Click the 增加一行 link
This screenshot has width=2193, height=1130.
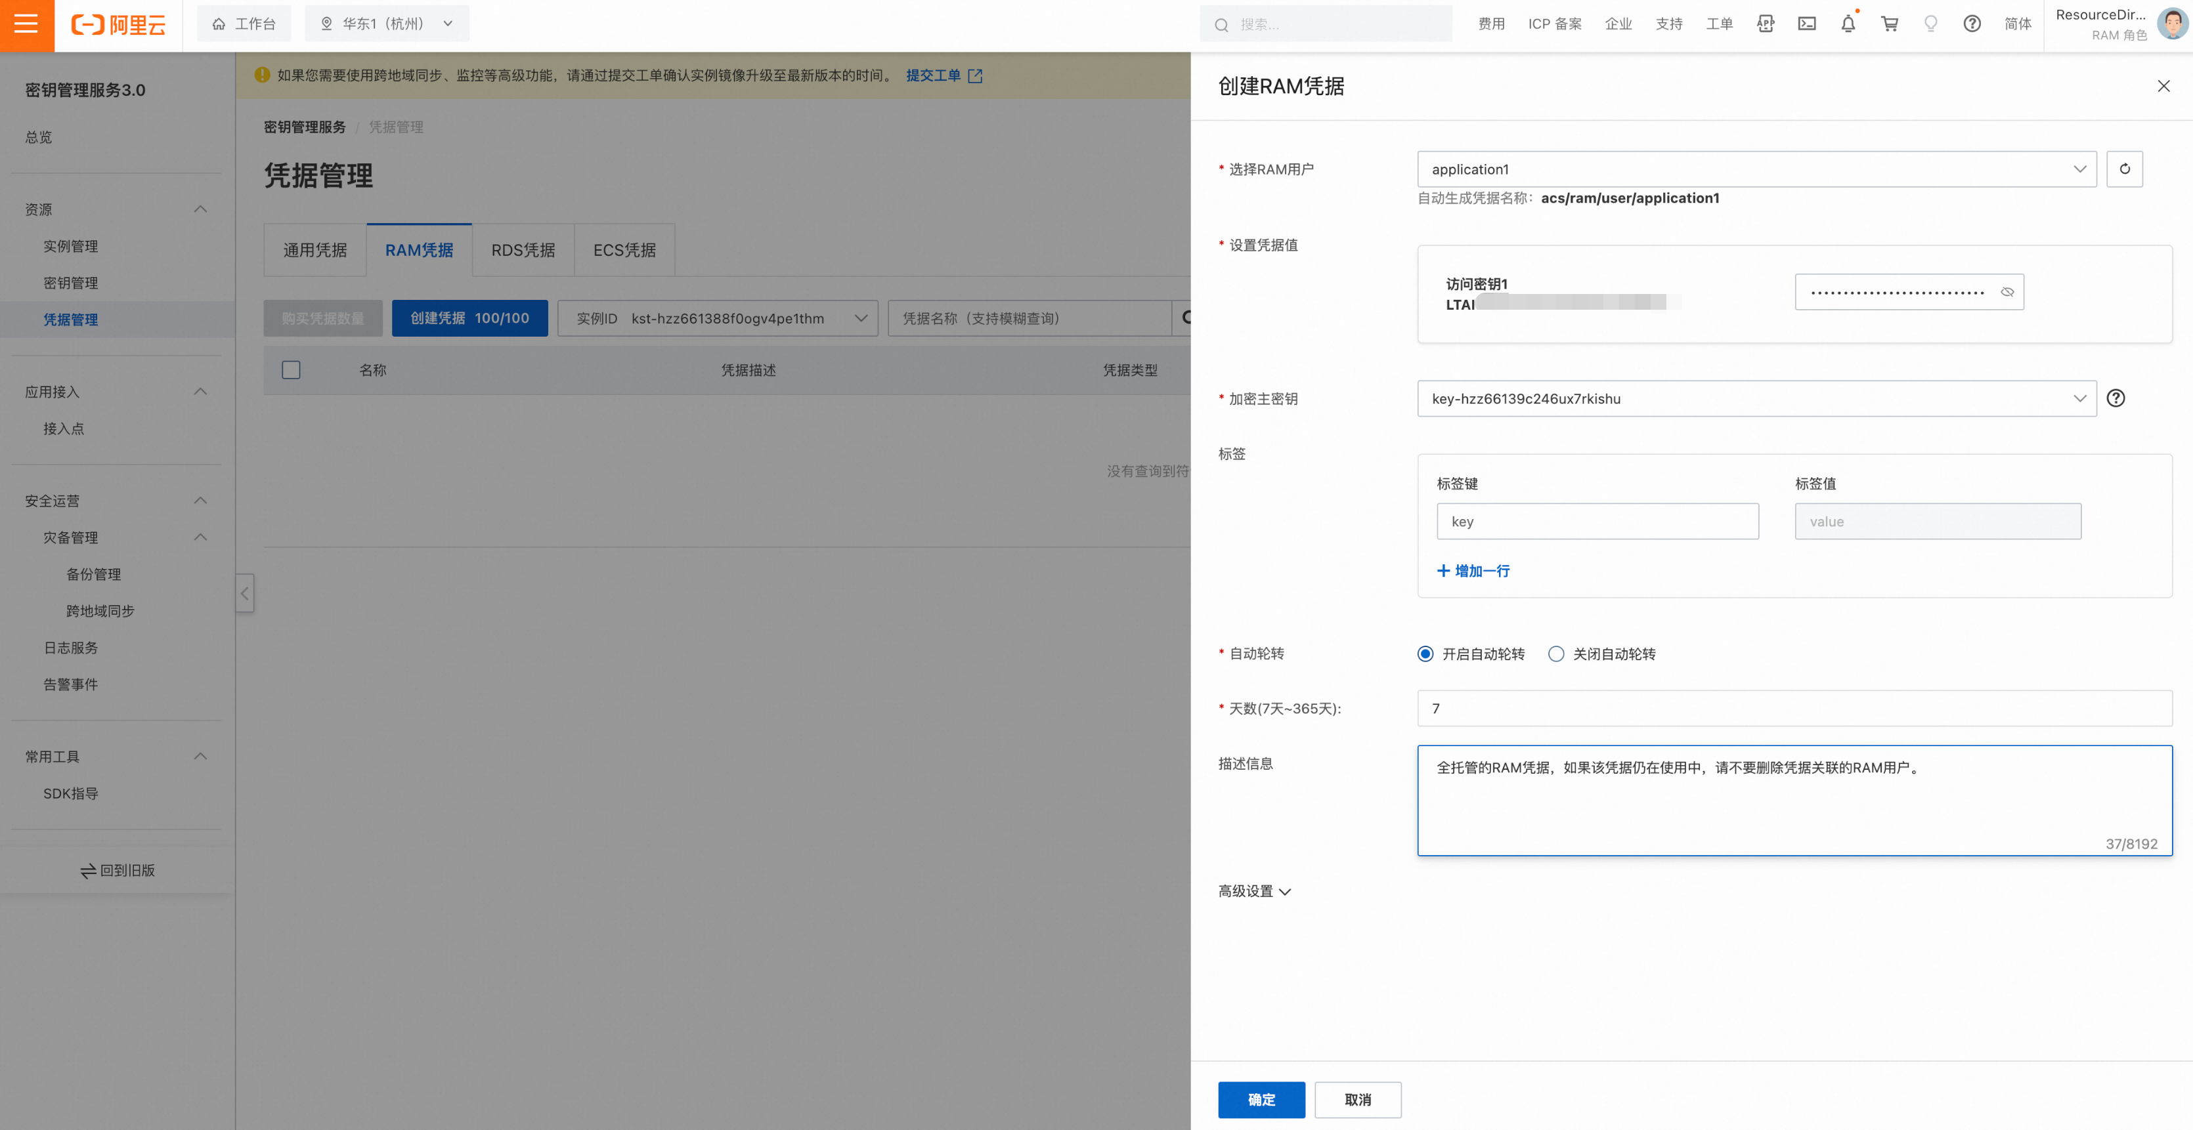[x=1473, y=571]
